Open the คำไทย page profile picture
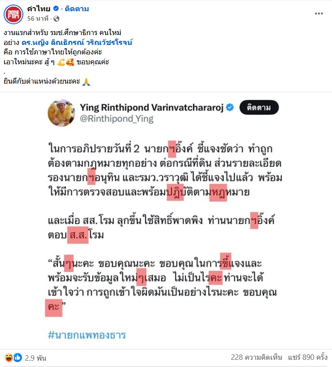 [x=13, y=14]
